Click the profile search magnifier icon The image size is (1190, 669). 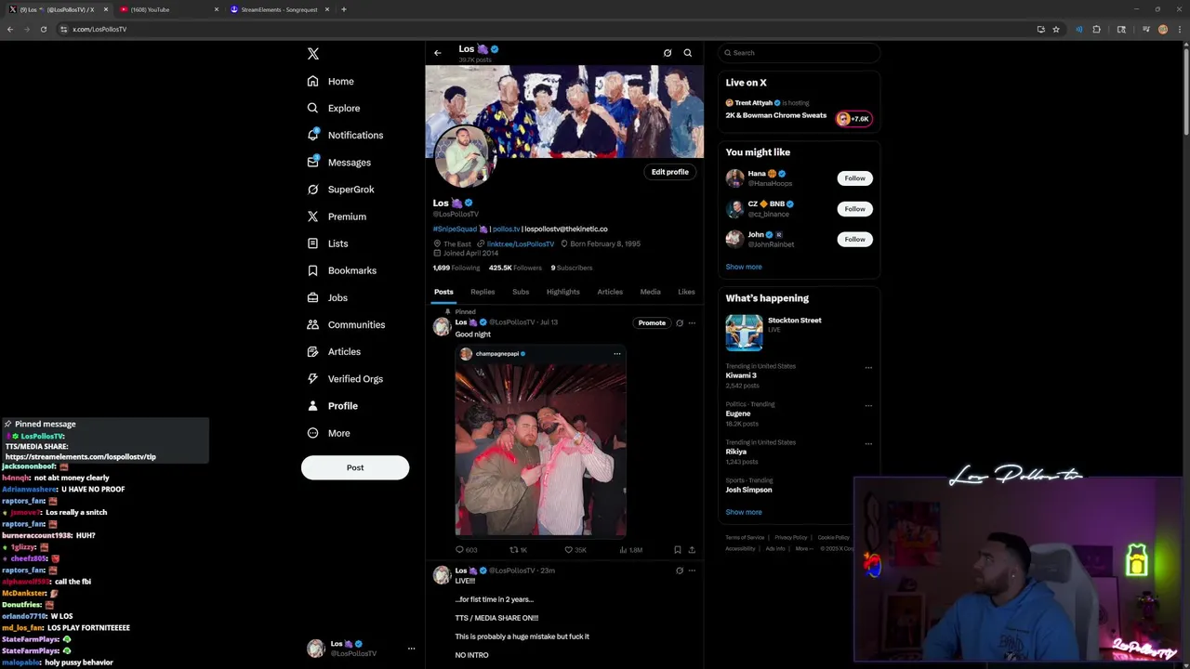688,53
